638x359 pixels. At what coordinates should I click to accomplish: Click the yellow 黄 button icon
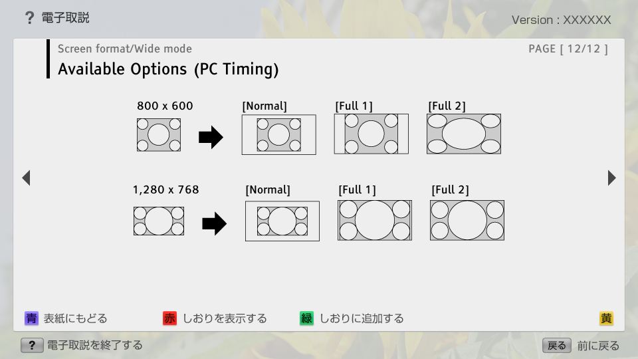point(606,318)
